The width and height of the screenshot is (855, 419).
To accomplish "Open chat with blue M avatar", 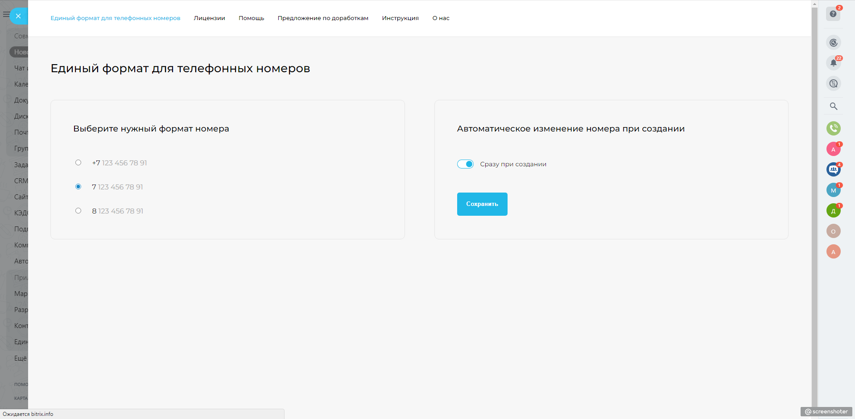I will 833,190.
